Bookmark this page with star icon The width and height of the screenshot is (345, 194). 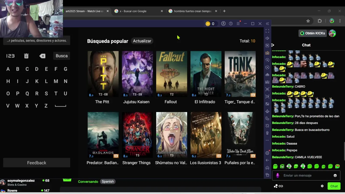point(308,21)
